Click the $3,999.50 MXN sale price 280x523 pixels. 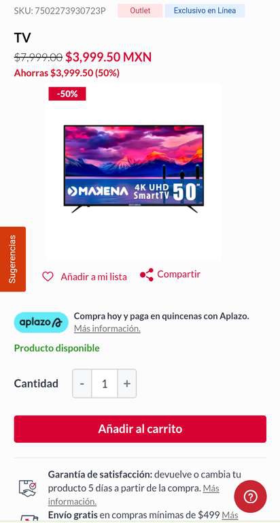108,57
